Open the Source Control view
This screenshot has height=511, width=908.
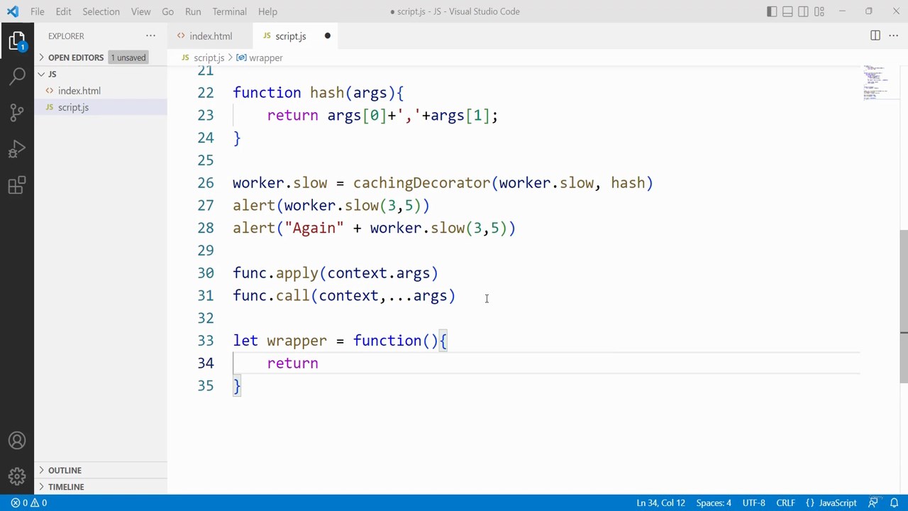(x=17, y=112)
